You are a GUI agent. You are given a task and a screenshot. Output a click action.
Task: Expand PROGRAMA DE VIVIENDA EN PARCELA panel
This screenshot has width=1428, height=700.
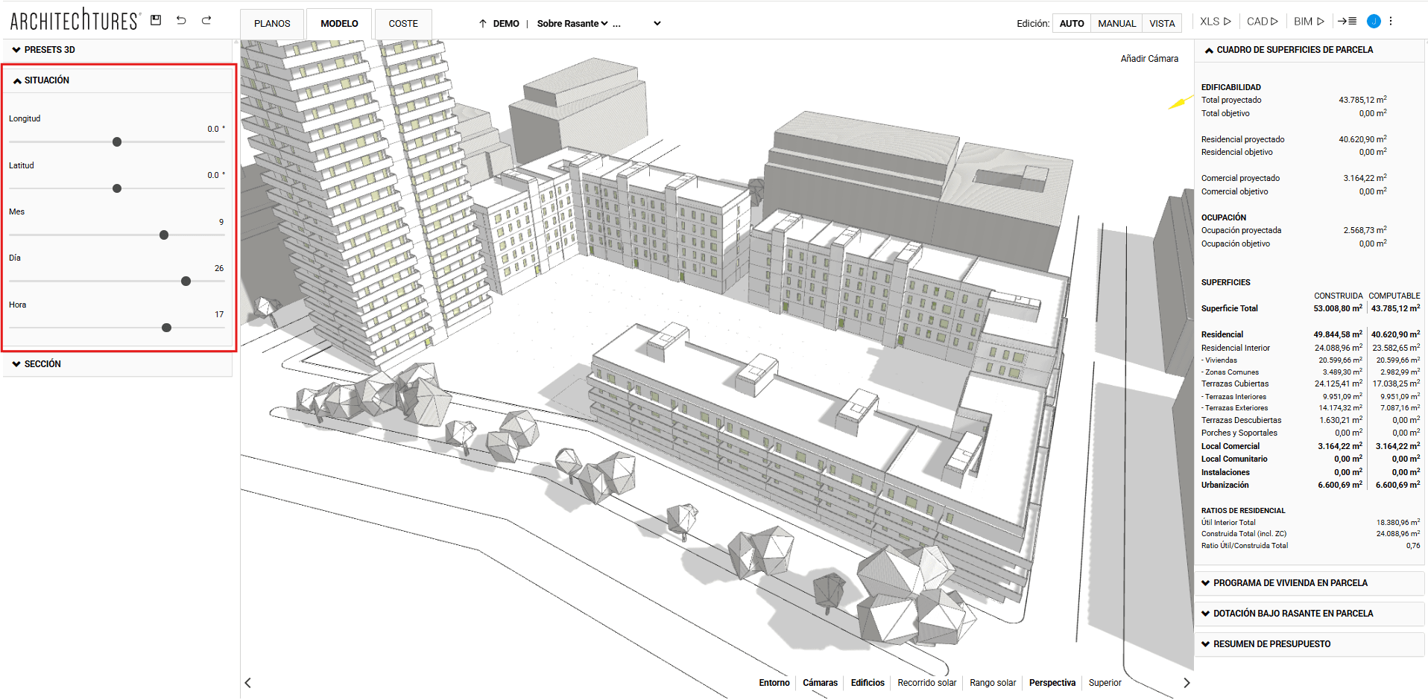[x=1289, y=583]
